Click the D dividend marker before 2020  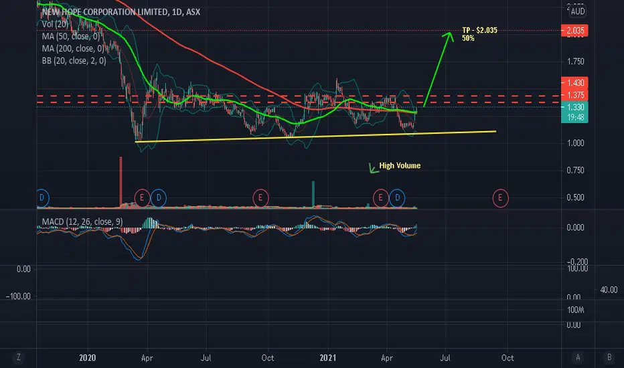42,198
